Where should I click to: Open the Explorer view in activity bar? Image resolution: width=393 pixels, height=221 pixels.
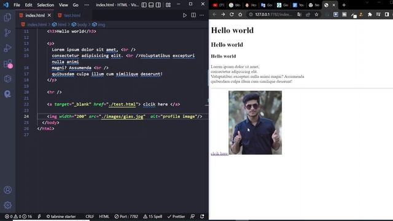7,17
